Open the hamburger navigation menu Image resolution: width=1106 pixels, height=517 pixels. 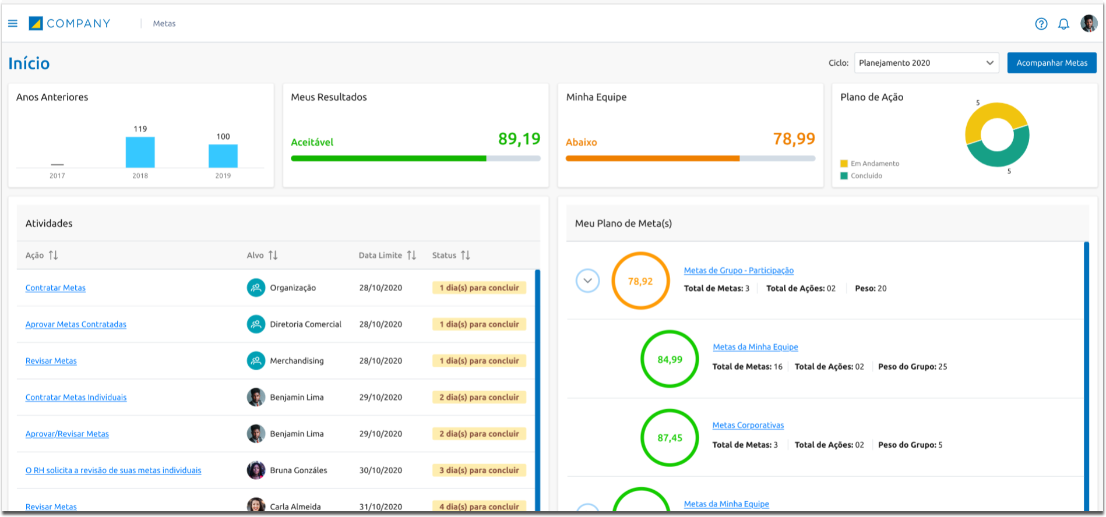coord(13,23)
